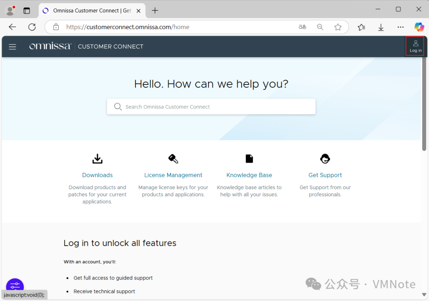Click 'Log in to unlock all features' heading
429x301 pixels.
pos(120,243)
